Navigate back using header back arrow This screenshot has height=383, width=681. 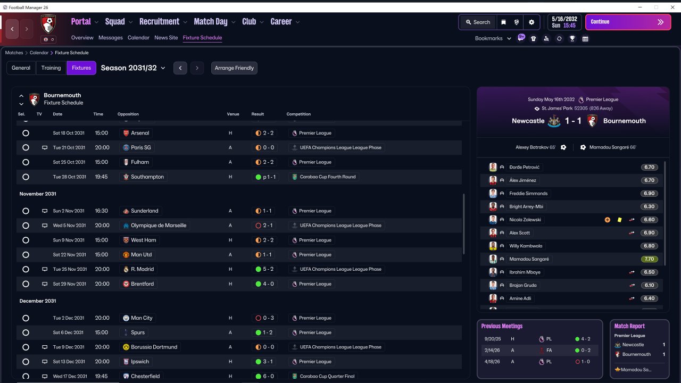(12, 28)
